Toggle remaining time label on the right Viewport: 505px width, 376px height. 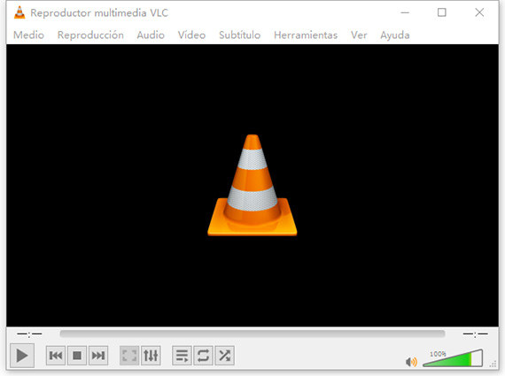pyautogui.click(x=476, y=334)
